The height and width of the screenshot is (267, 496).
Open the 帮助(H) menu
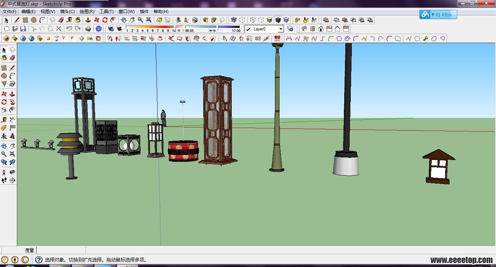tap(161, 12)
